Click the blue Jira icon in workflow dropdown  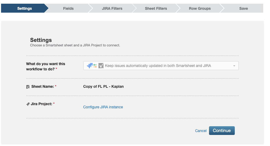pyautogui.click(x=90, y=66)
